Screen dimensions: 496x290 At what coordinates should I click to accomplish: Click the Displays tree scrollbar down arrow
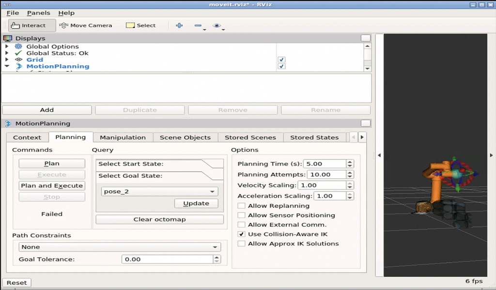[x=367, y=69]
